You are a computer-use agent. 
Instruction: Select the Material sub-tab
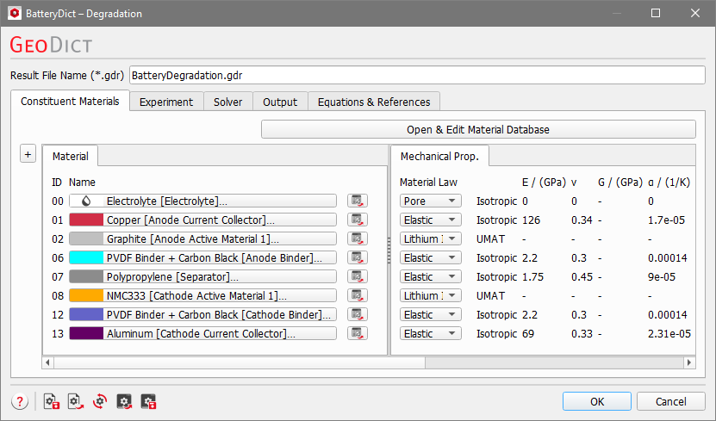pyautogui.click(x=71, y=156)
